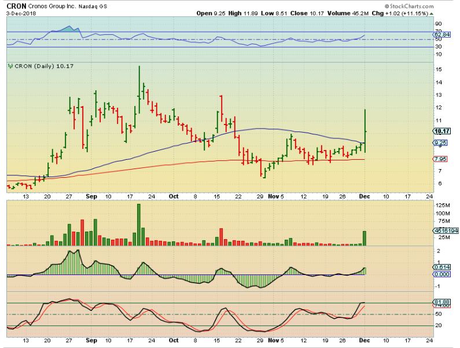Select the Low 8.51 value
The width and height of the screenshot is (460, 348).
(x=274, y=13)
